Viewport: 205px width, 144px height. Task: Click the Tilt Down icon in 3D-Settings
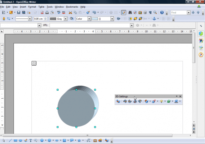point(125,101)
